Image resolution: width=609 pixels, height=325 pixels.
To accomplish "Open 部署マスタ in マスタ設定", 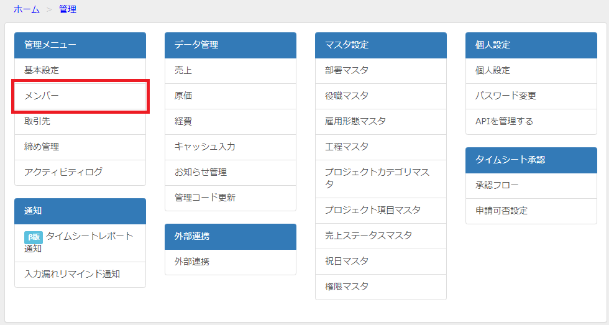I will click(x=380, y=71).
